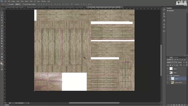This screenshot has height=106, width=188.
Task: Select the Spot Healing Brush tool
Action: [2, 26]
